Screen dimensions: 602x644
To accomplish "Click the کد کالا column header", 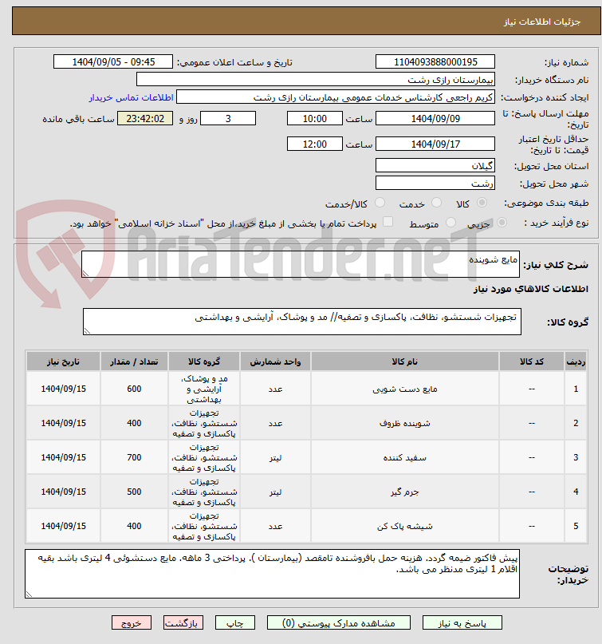I will (531, 362).
